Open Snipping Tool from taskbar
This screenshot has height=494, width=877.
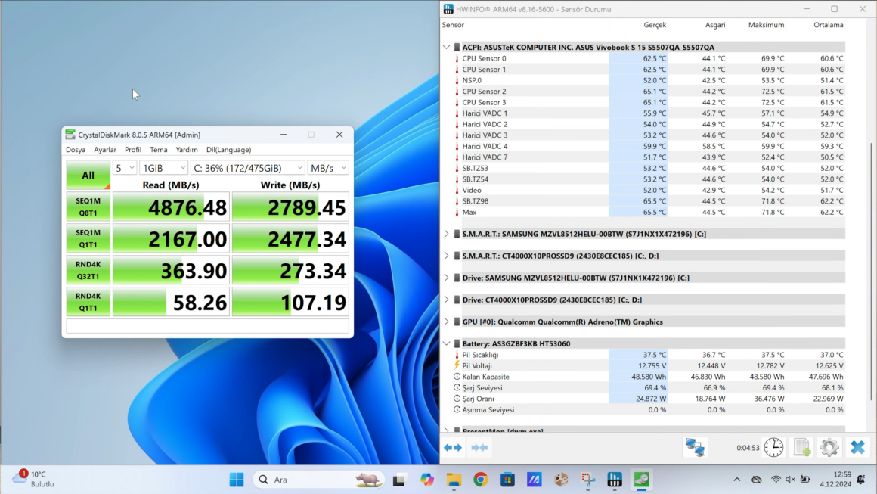[588, 480]
